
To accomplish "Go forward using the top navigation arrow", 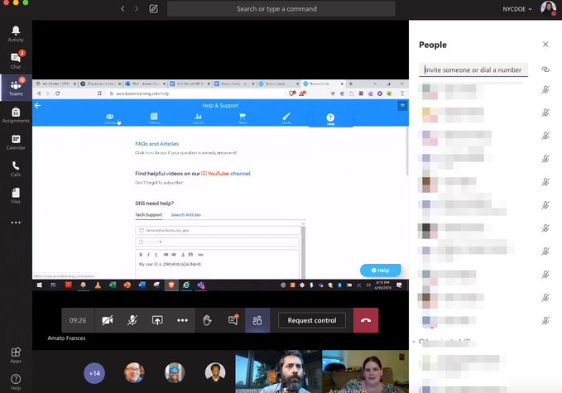I will (137, 8).
